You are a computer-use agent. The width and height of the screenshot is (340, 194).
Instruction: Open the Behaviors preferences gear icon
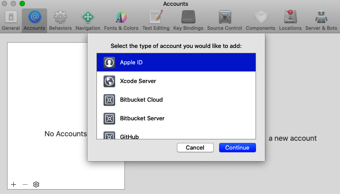coord(60,17)
